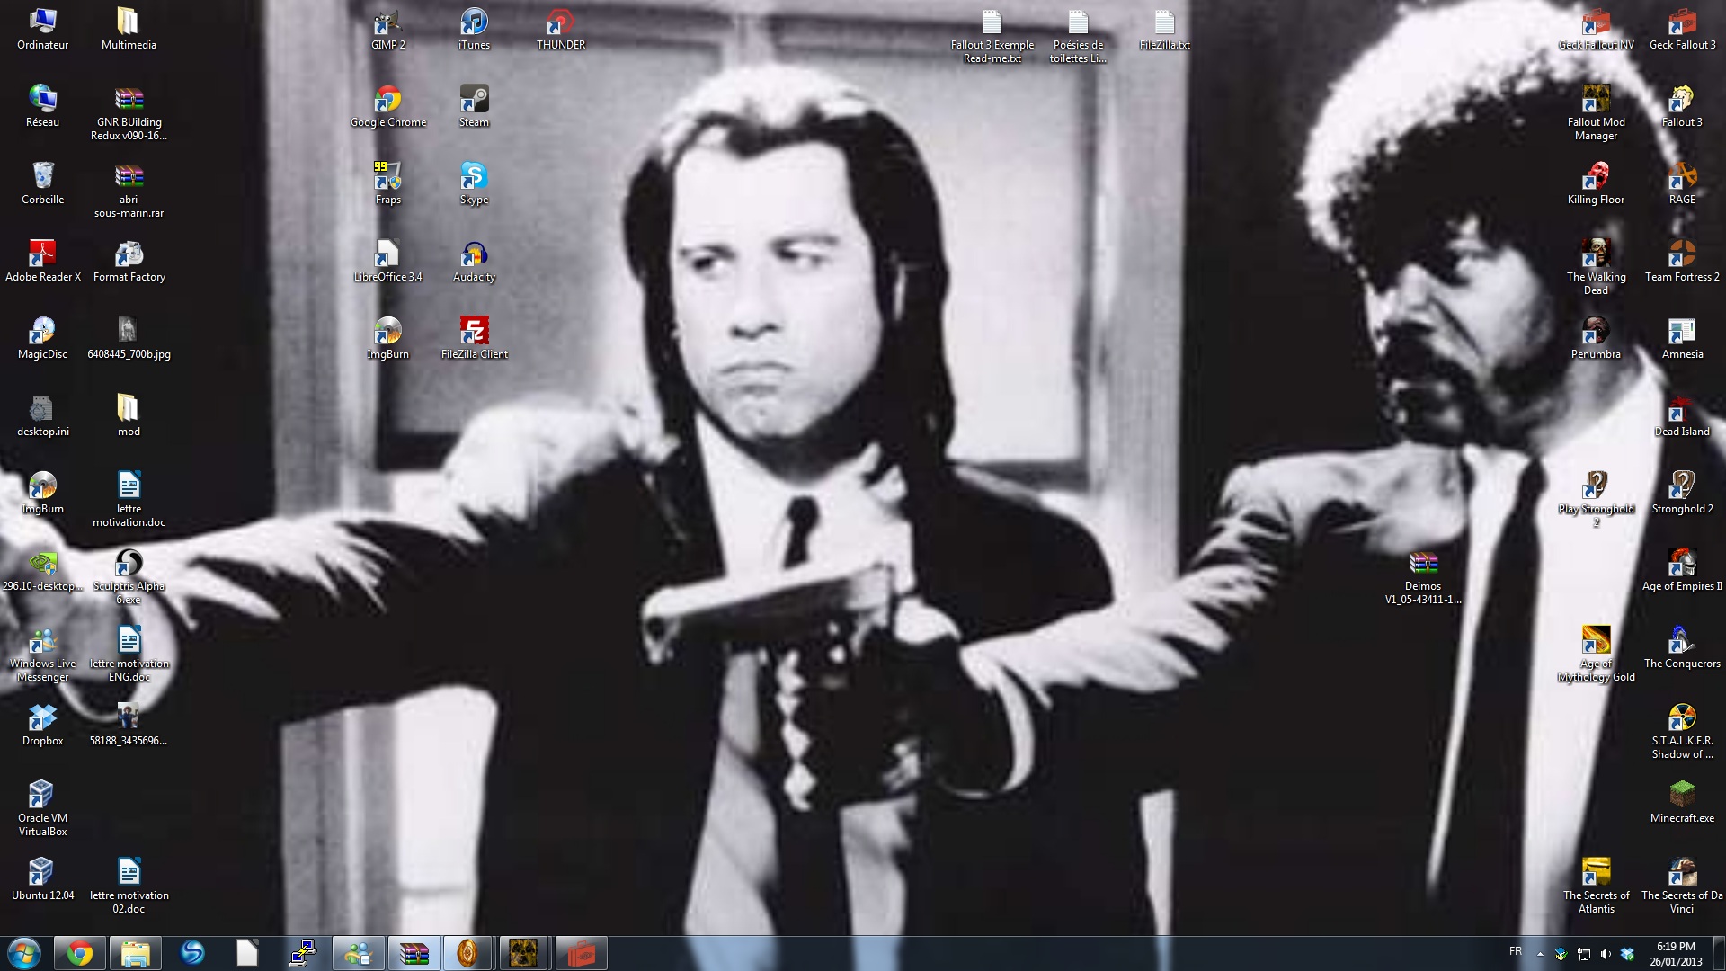
Task: Select the desktop.ini file
Action: 42,415
